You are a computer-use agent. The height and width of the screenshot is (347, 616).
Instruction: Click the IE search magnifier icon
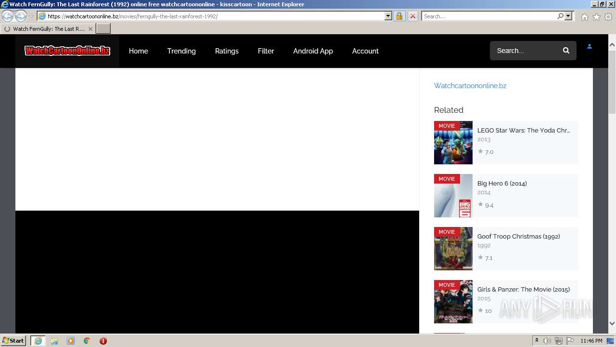click(560, 16)
